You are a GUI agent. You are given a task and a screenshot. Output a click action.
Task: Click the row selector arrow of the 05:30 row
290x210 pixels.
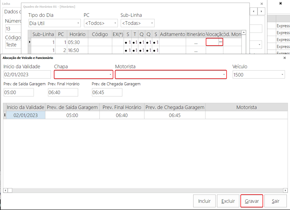click(29, 42)
